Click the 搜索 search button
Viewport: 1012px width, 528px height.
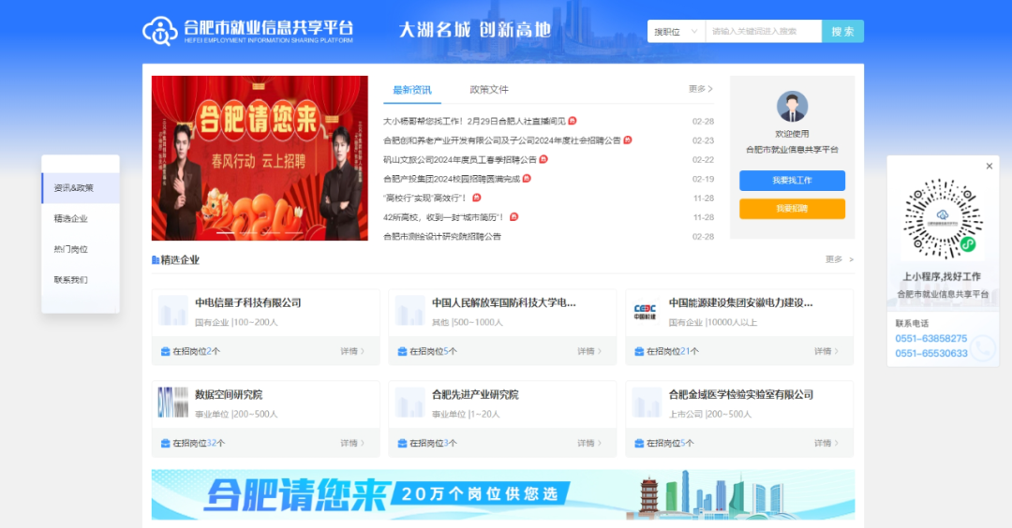tap(842, 31)
